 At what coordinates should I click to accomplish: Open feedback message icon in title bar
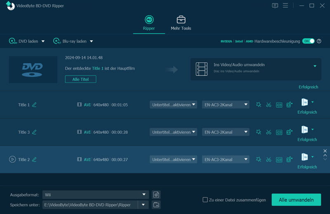click(x=275, y=5)
